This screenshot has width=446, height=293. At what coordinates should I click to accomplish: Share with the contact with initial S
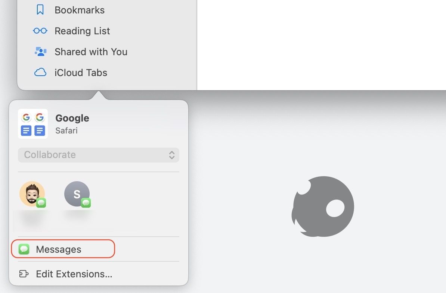pos(77,194)
